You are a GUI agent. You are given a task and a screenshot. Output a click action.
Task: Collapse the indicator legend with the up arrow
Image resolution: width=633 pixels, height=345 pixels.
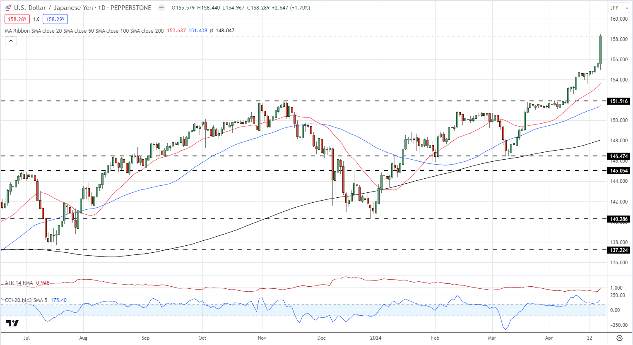(x=11, y=41)
